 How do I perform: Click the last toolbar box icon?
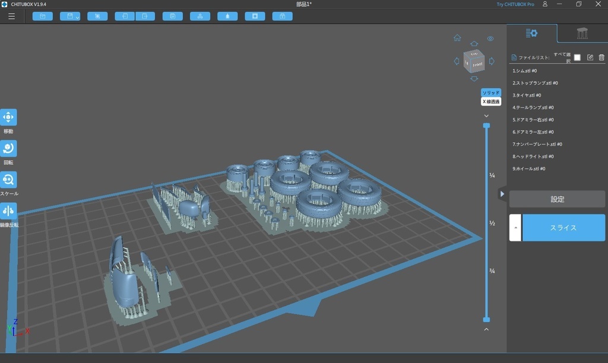coord(282,16)
